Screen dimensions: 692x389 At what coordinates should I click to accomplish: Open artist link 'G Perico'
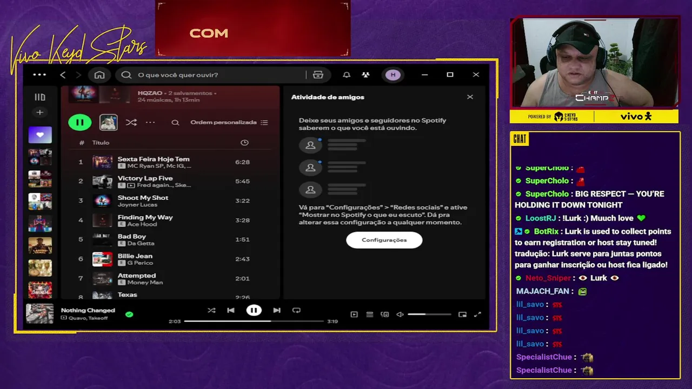(140, 263)
